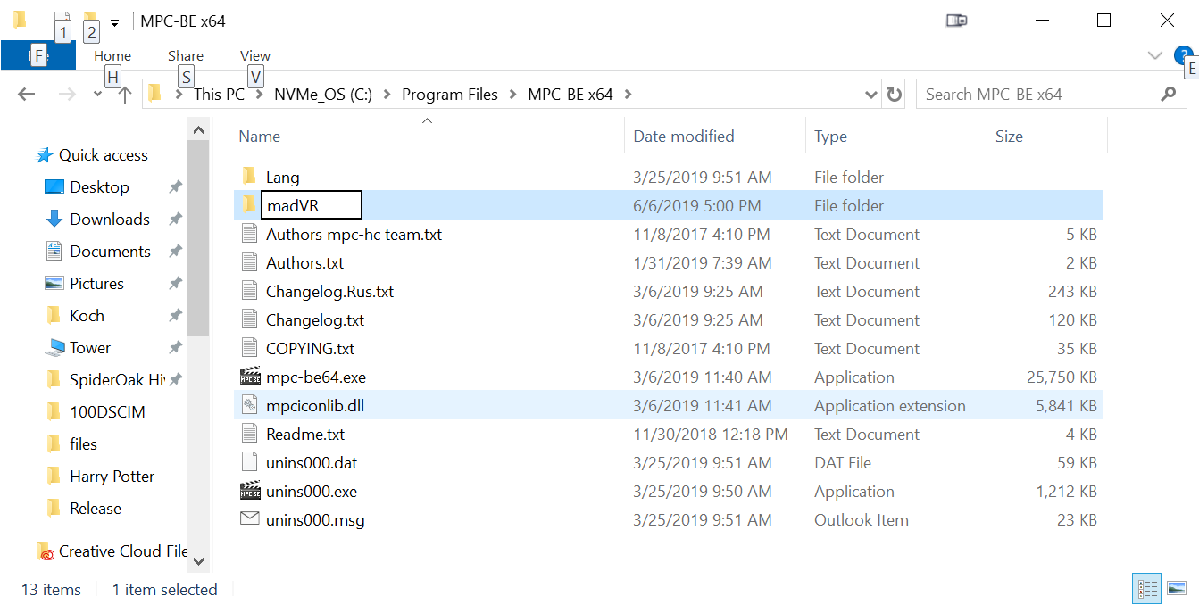Open Quick access in navigation pane
Image resolution: width=1199 pixels, height=605 pixels.
[104, 155]
